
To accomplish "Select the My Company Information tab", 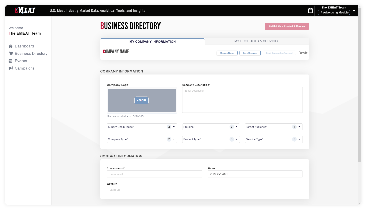I will point(152,42).
